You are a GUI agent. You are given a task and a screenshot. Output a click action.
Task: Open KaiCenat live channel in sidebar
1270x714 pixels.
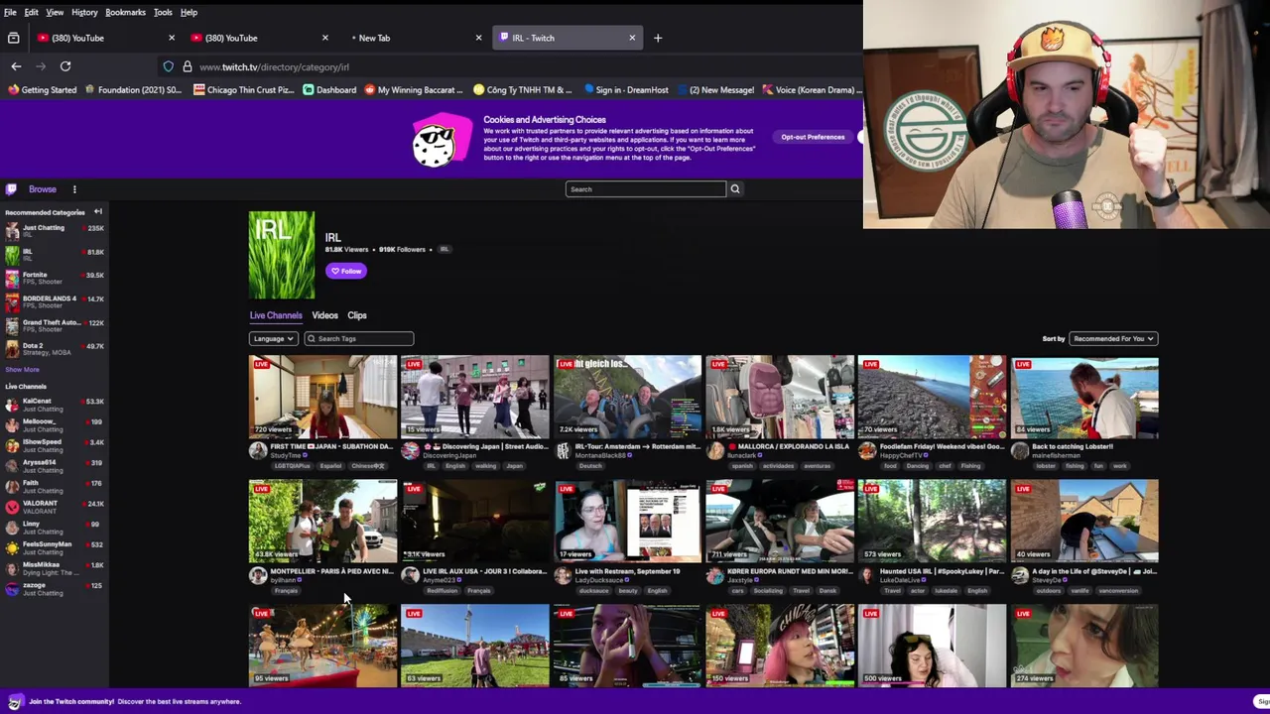tap(55, 405)
